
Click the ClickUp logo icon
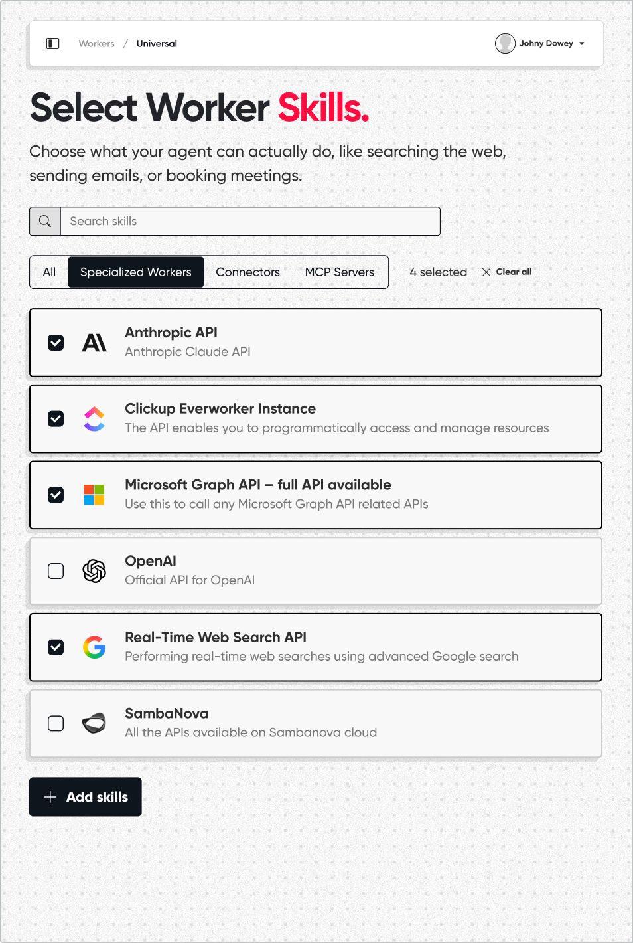[94, 419]
